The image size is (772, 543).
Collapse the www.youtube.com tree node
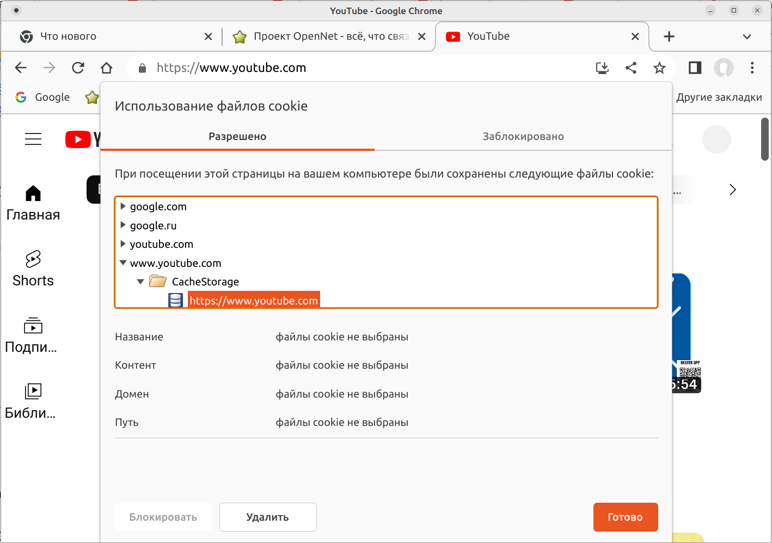[123, 263]
